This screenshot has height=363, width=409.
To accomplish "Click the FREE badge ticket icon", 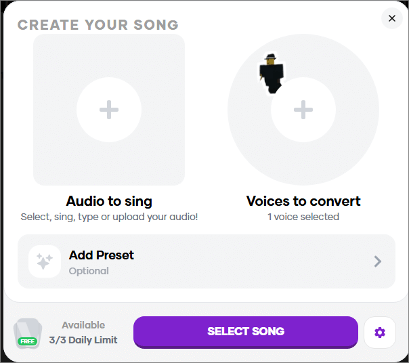I will point(28,333).
